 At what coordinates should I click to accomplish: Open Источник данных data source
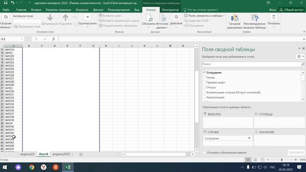coord(162,21)
